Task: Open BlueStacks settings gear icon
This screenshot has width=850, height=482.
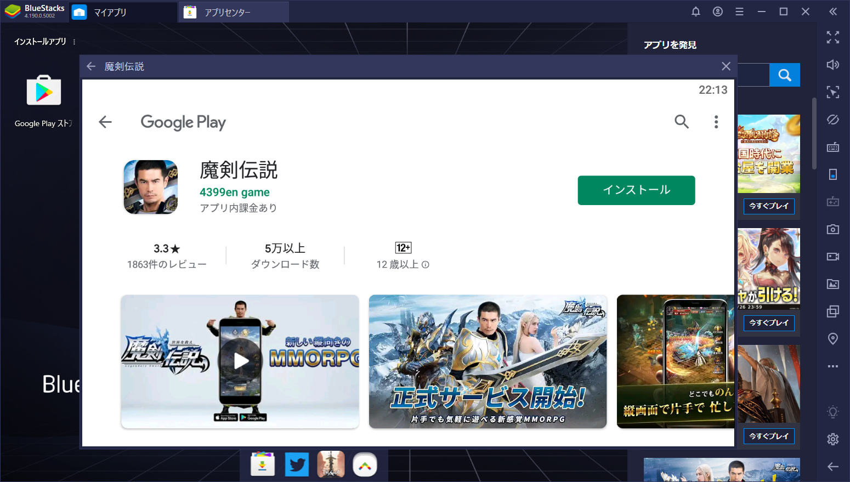Action: (x=832, y=439)
